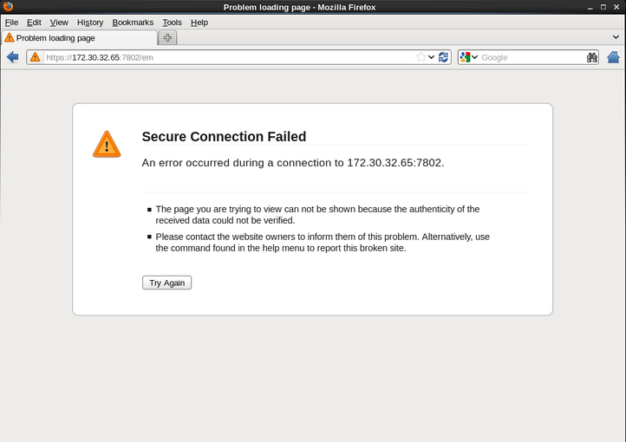Open the Bookmarks menu
626x442 pixels.
pyautogui.click(x=133, y=22)
